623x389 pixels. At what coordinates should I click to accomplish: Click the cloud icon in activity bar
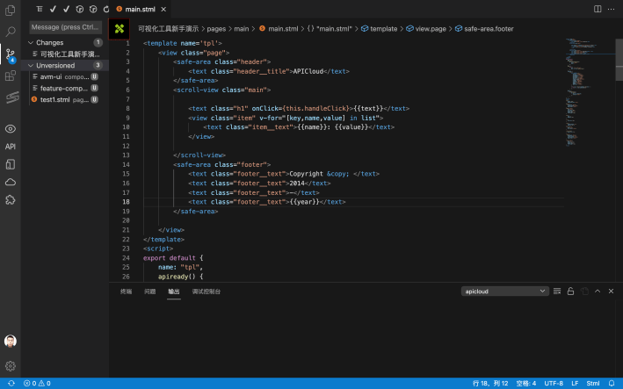tap(11, 182)
